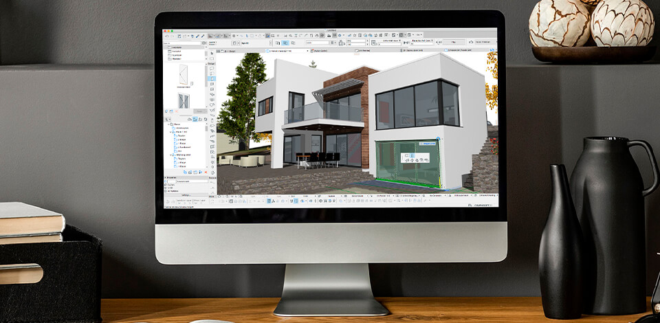This screenshot has width=660, height=323.
Task: Click the Settings... button under Properties
Action: pos(186,195)
